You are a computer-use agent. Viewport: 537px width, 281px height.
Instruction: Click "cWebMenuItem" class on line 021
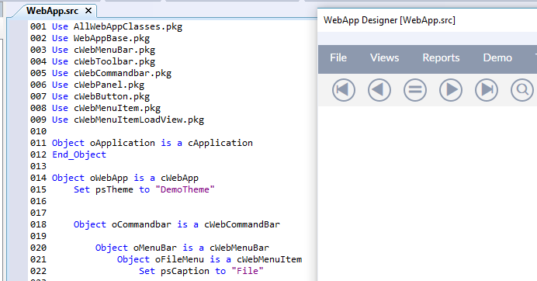pyautogui.click(x=269, y=259)
